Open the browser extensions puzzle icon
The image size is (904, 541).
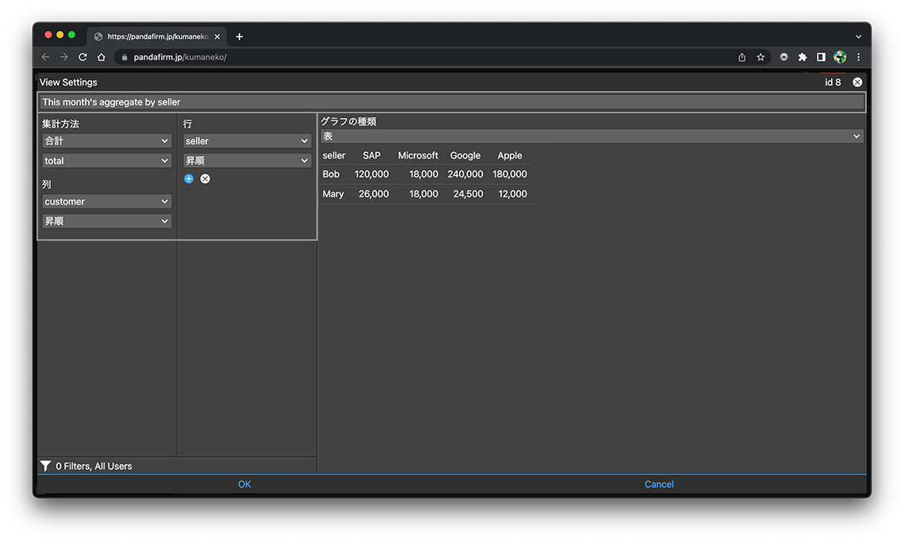tap(802, 57)
